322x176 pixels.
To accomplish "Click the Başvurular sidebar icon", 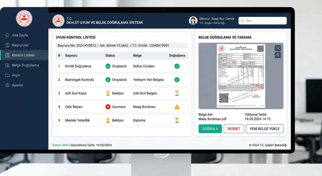I will pyautogui.click(x=7, y=45).
